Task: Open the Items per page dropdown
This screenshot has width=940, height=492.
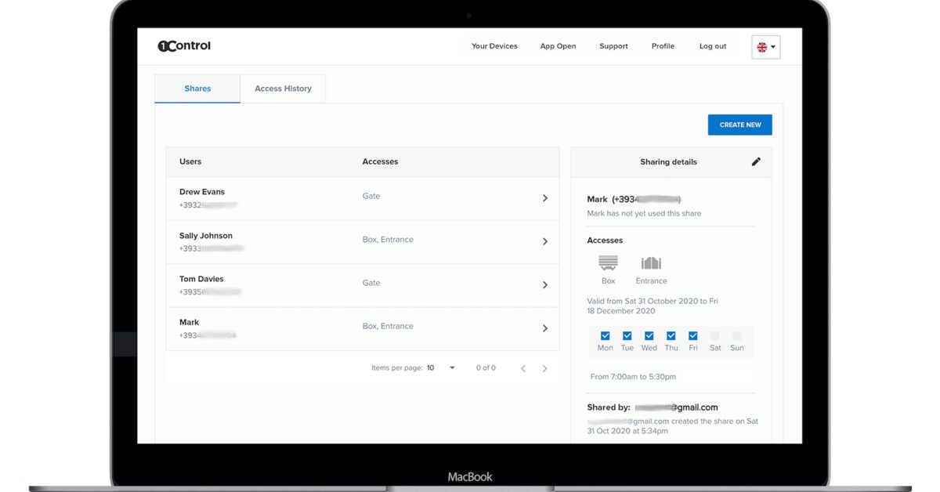Action: (441, 368)
